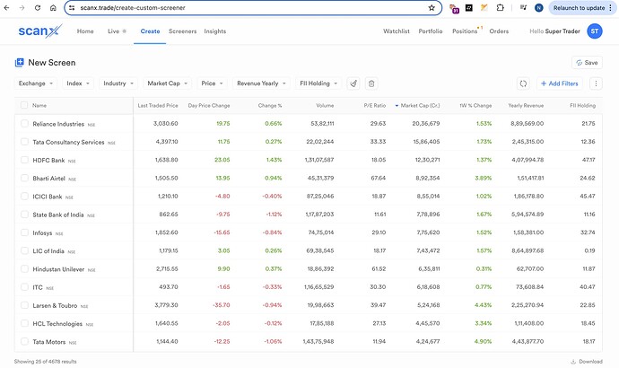The height and width of the screenshot is (368, 619).
Task: Click the Download link
Action: [587, 362]
